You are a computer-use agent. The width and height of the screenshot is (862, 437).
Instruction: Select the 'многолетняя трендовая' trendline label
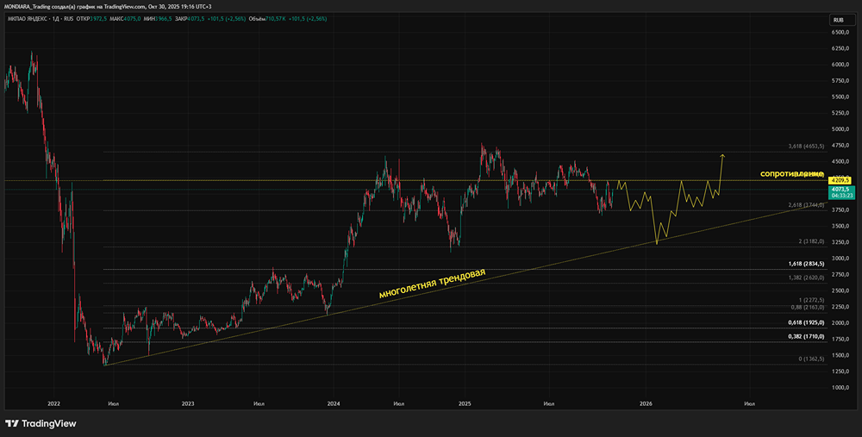click(433, 283)
